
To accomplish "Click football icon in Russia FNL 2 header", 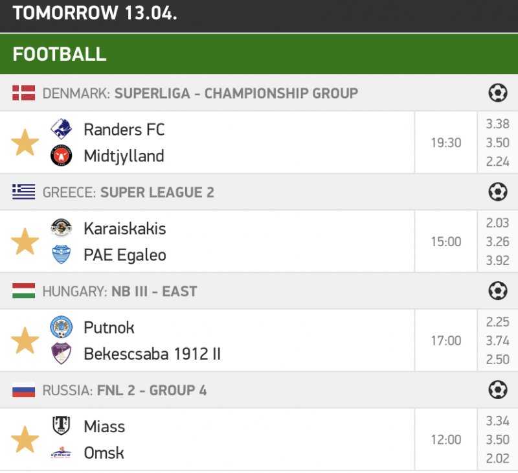I will coord(497,390).
